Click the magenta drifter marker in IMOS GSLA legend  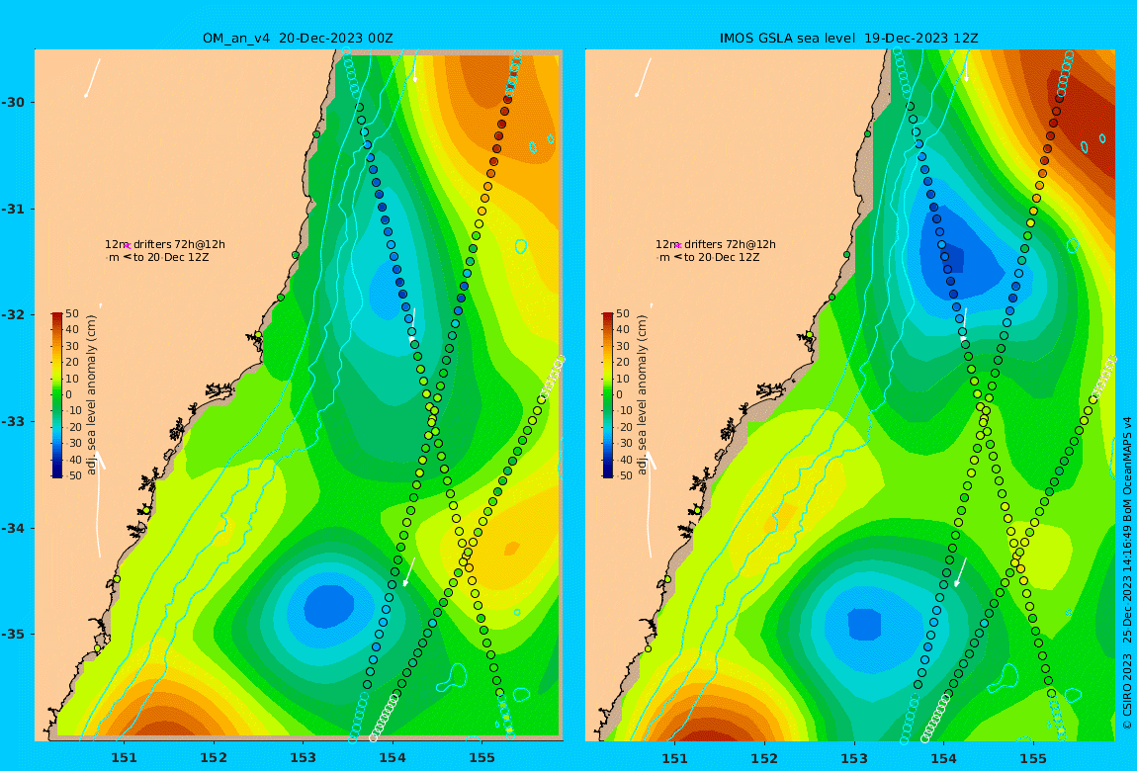click(678, 246)
